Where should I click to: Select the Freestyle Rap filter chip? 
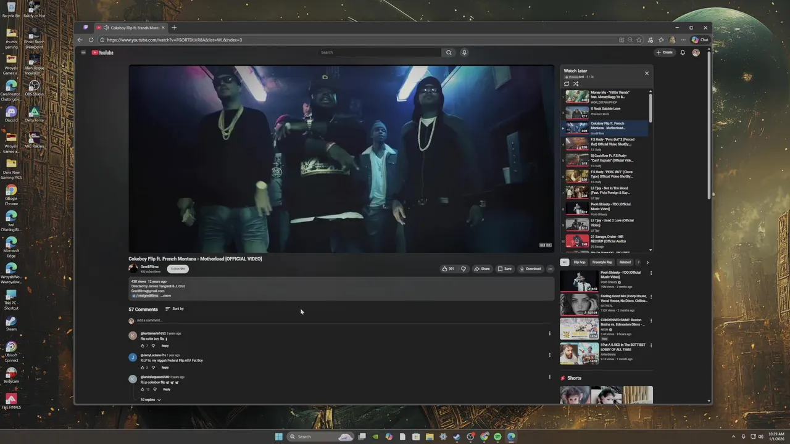(602, 263)
